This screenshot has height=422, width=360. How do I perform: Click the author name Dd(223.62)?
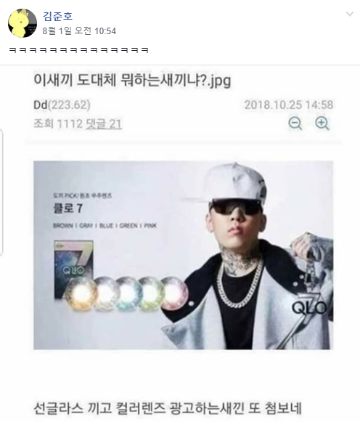[62, 105]
